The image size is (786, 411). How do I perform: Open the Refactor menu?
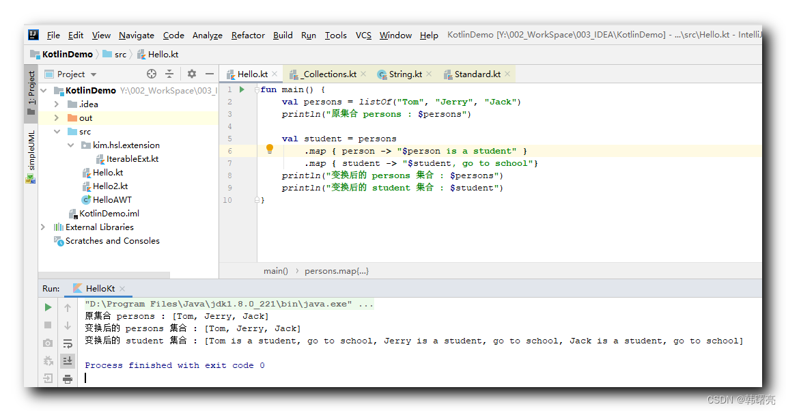[x=248, y=35]
